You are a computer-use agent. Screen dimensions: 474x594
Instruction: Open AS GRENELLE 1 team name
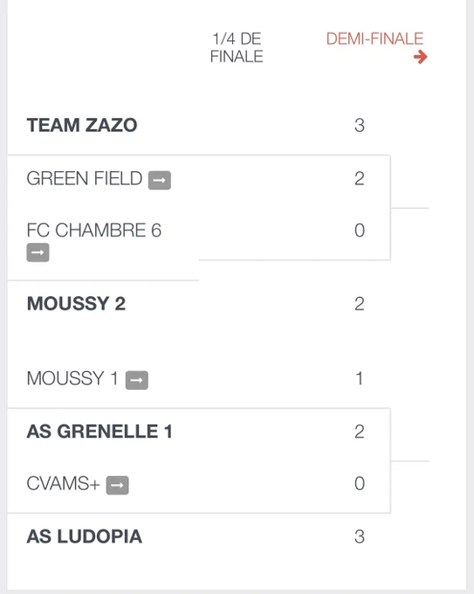point(100,432)
